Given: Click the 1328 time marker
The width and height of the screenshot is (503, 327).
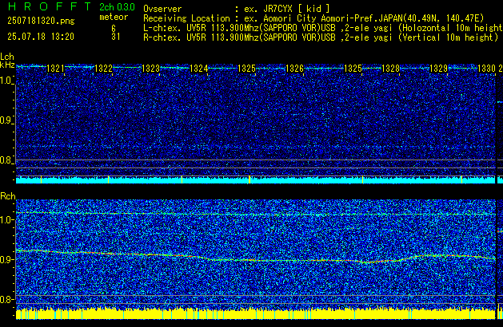Looking at the screenshot, I should click(391, 69).
